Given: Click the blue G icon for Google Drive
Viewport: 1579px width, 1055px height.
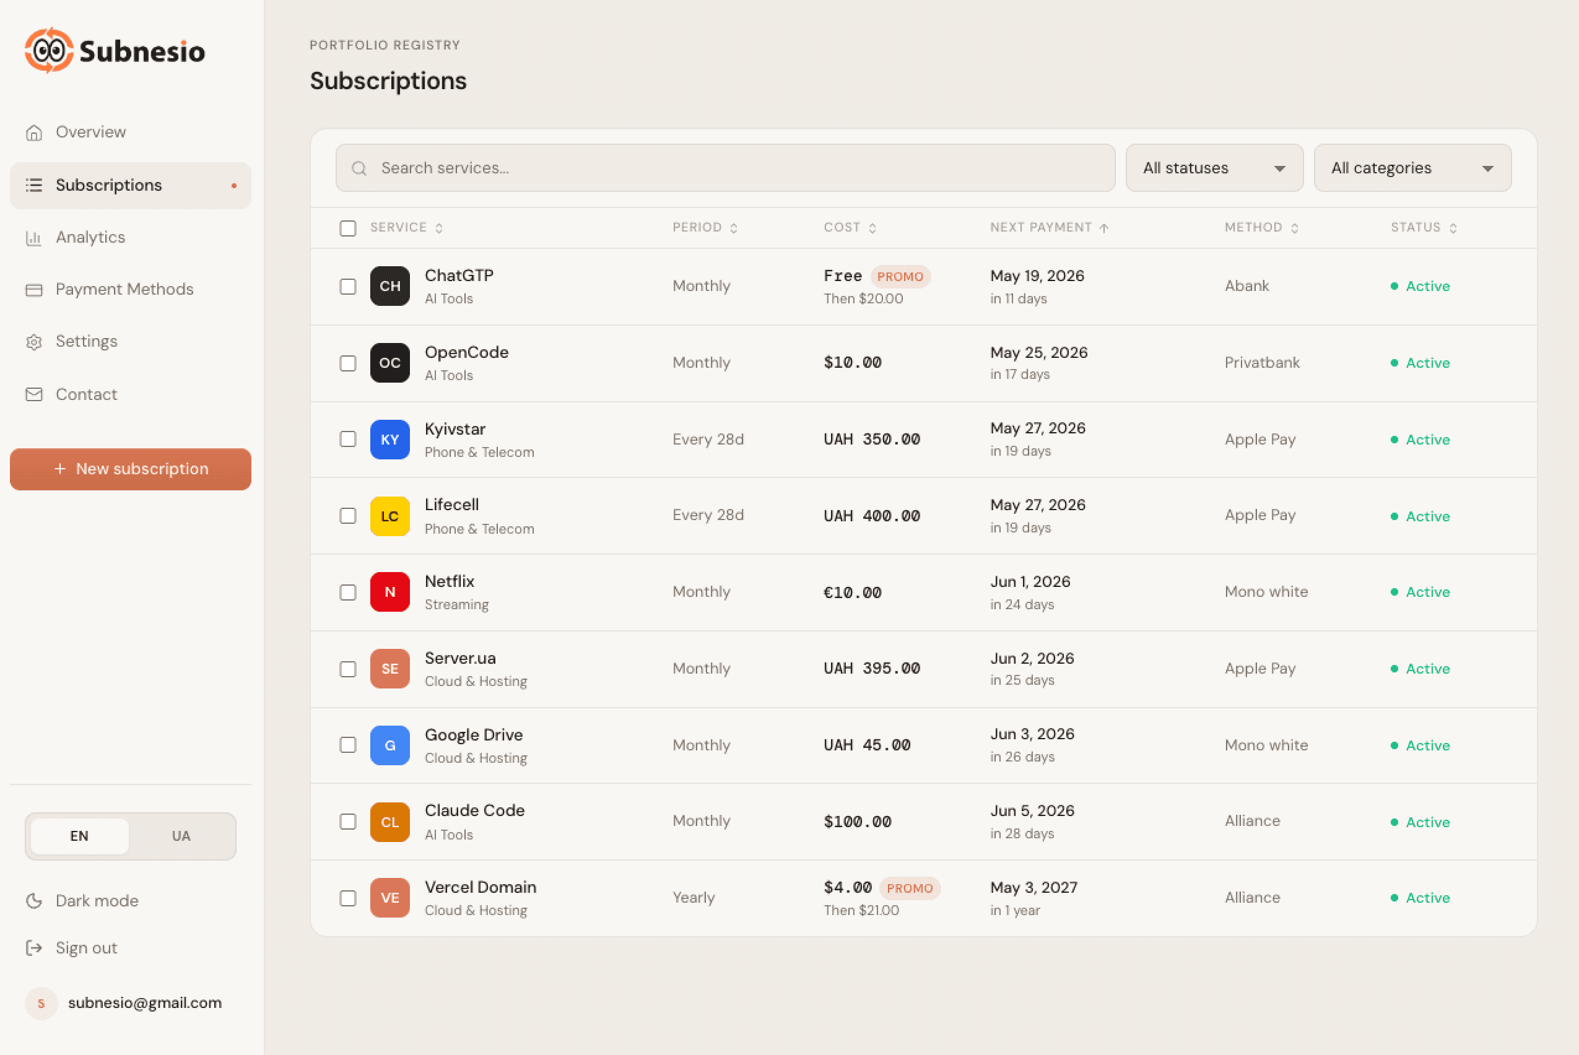Looking at the screenshot, I should click(390, 745).
